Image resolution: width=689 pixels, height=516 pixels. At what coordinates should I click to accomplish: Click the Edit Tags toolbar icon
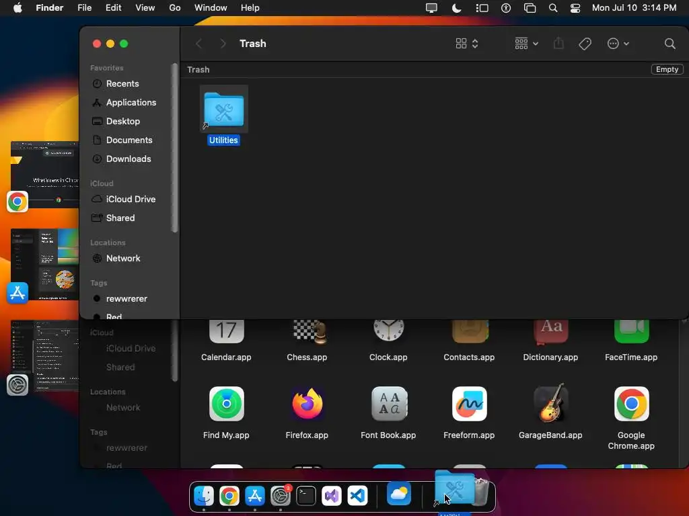585,44
